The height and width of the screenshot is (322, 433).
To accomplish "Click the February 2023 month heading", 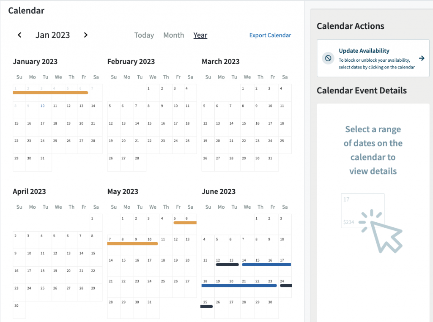I will 131,62.
